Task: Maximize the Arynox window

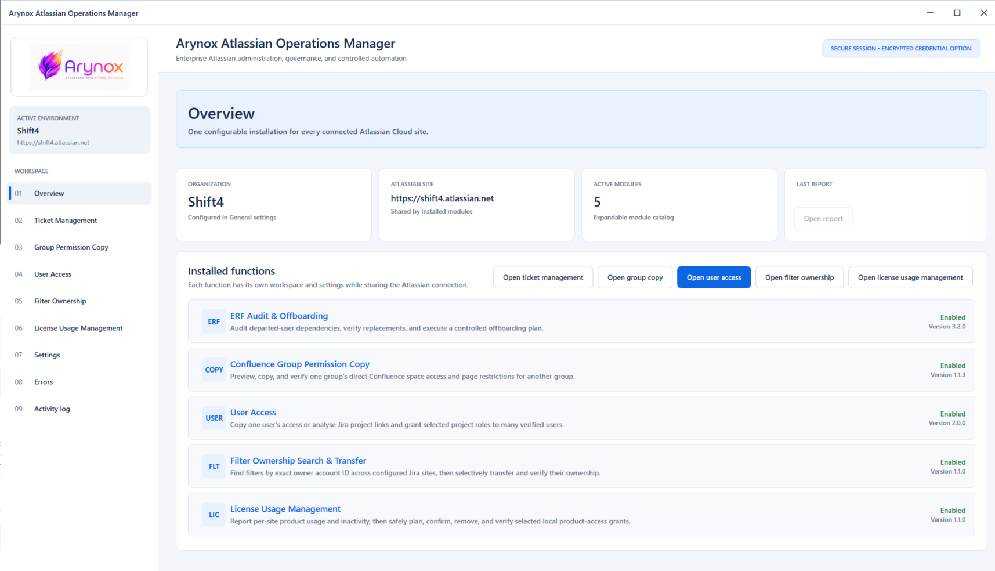Action: pyautogui.click(x=957, y=13)
